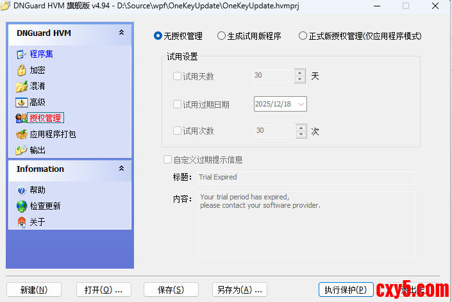Open the 输出 output icon
The height and width of the screenshot is (302, 452).
(x=21, y=150)
